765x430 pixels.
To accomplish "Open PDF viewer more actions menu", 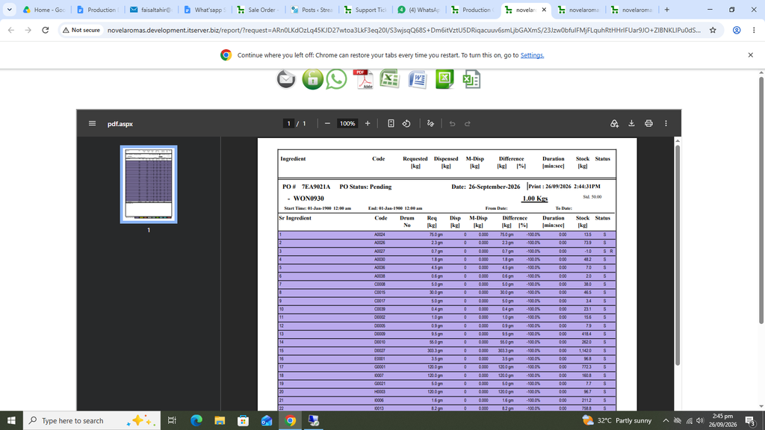I will pos(666,124).
